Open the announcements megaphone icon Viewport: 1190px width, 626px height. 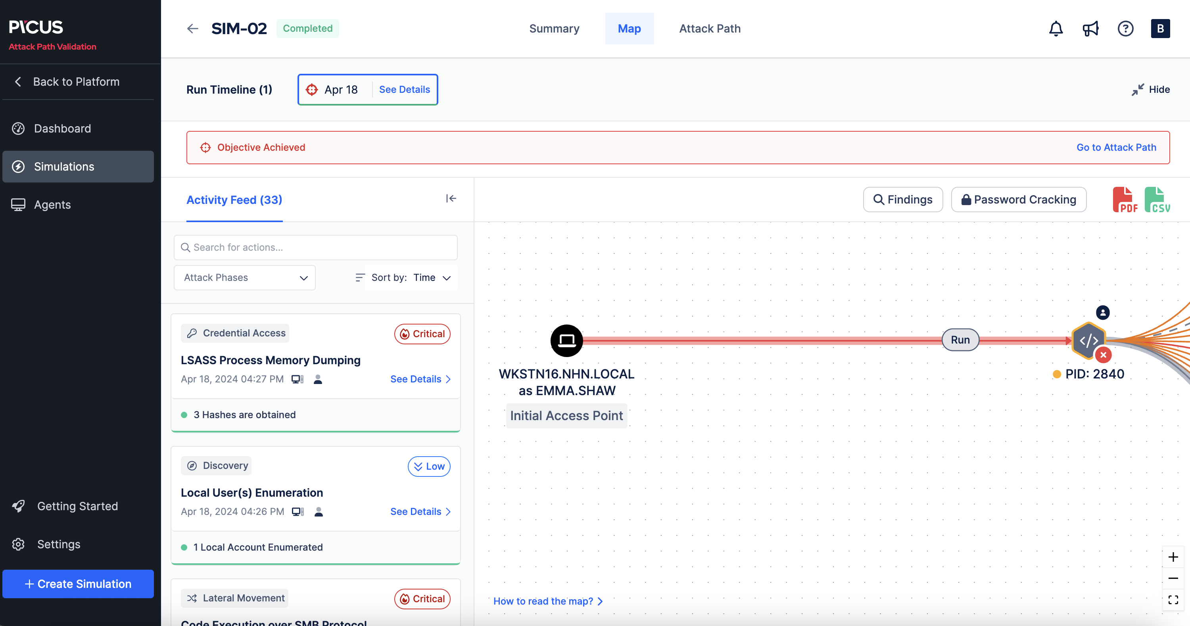pyautogui.click(x=1090, y=29)
